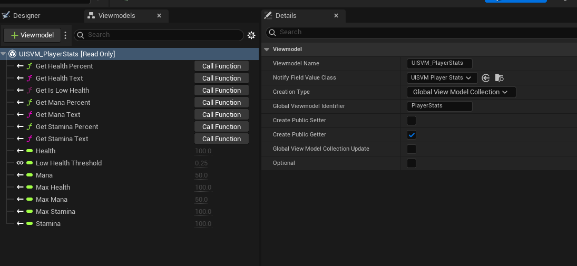Image resolution: width=577 pixels, height=266 pixels.
Task: Click the Get Mana Text function icon
Action: click(30, 115)
